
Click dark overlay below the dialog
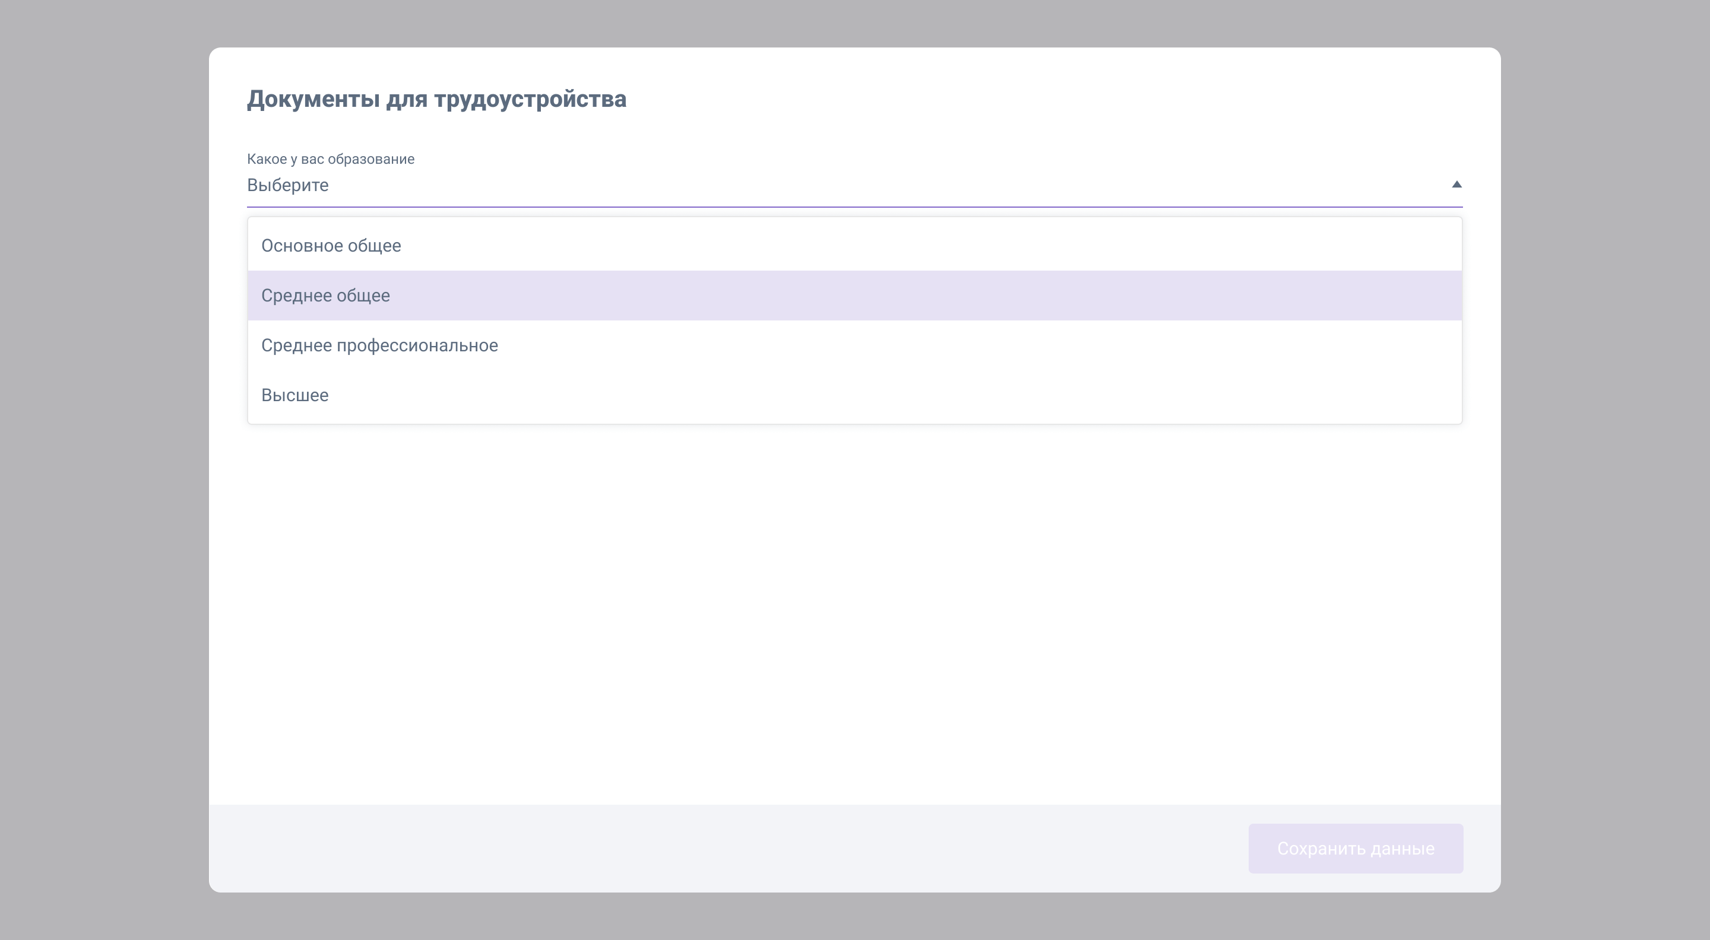[x=855, y=917]
